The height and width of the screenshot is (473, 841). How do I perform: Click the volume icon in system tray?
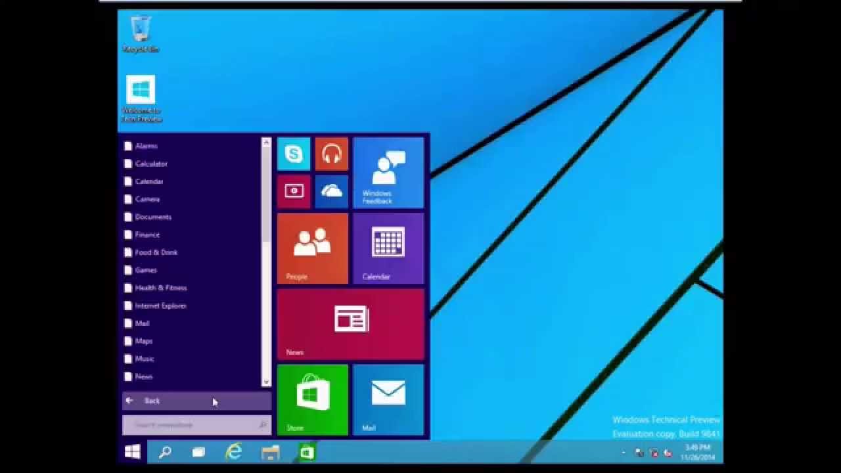point(668,453)
